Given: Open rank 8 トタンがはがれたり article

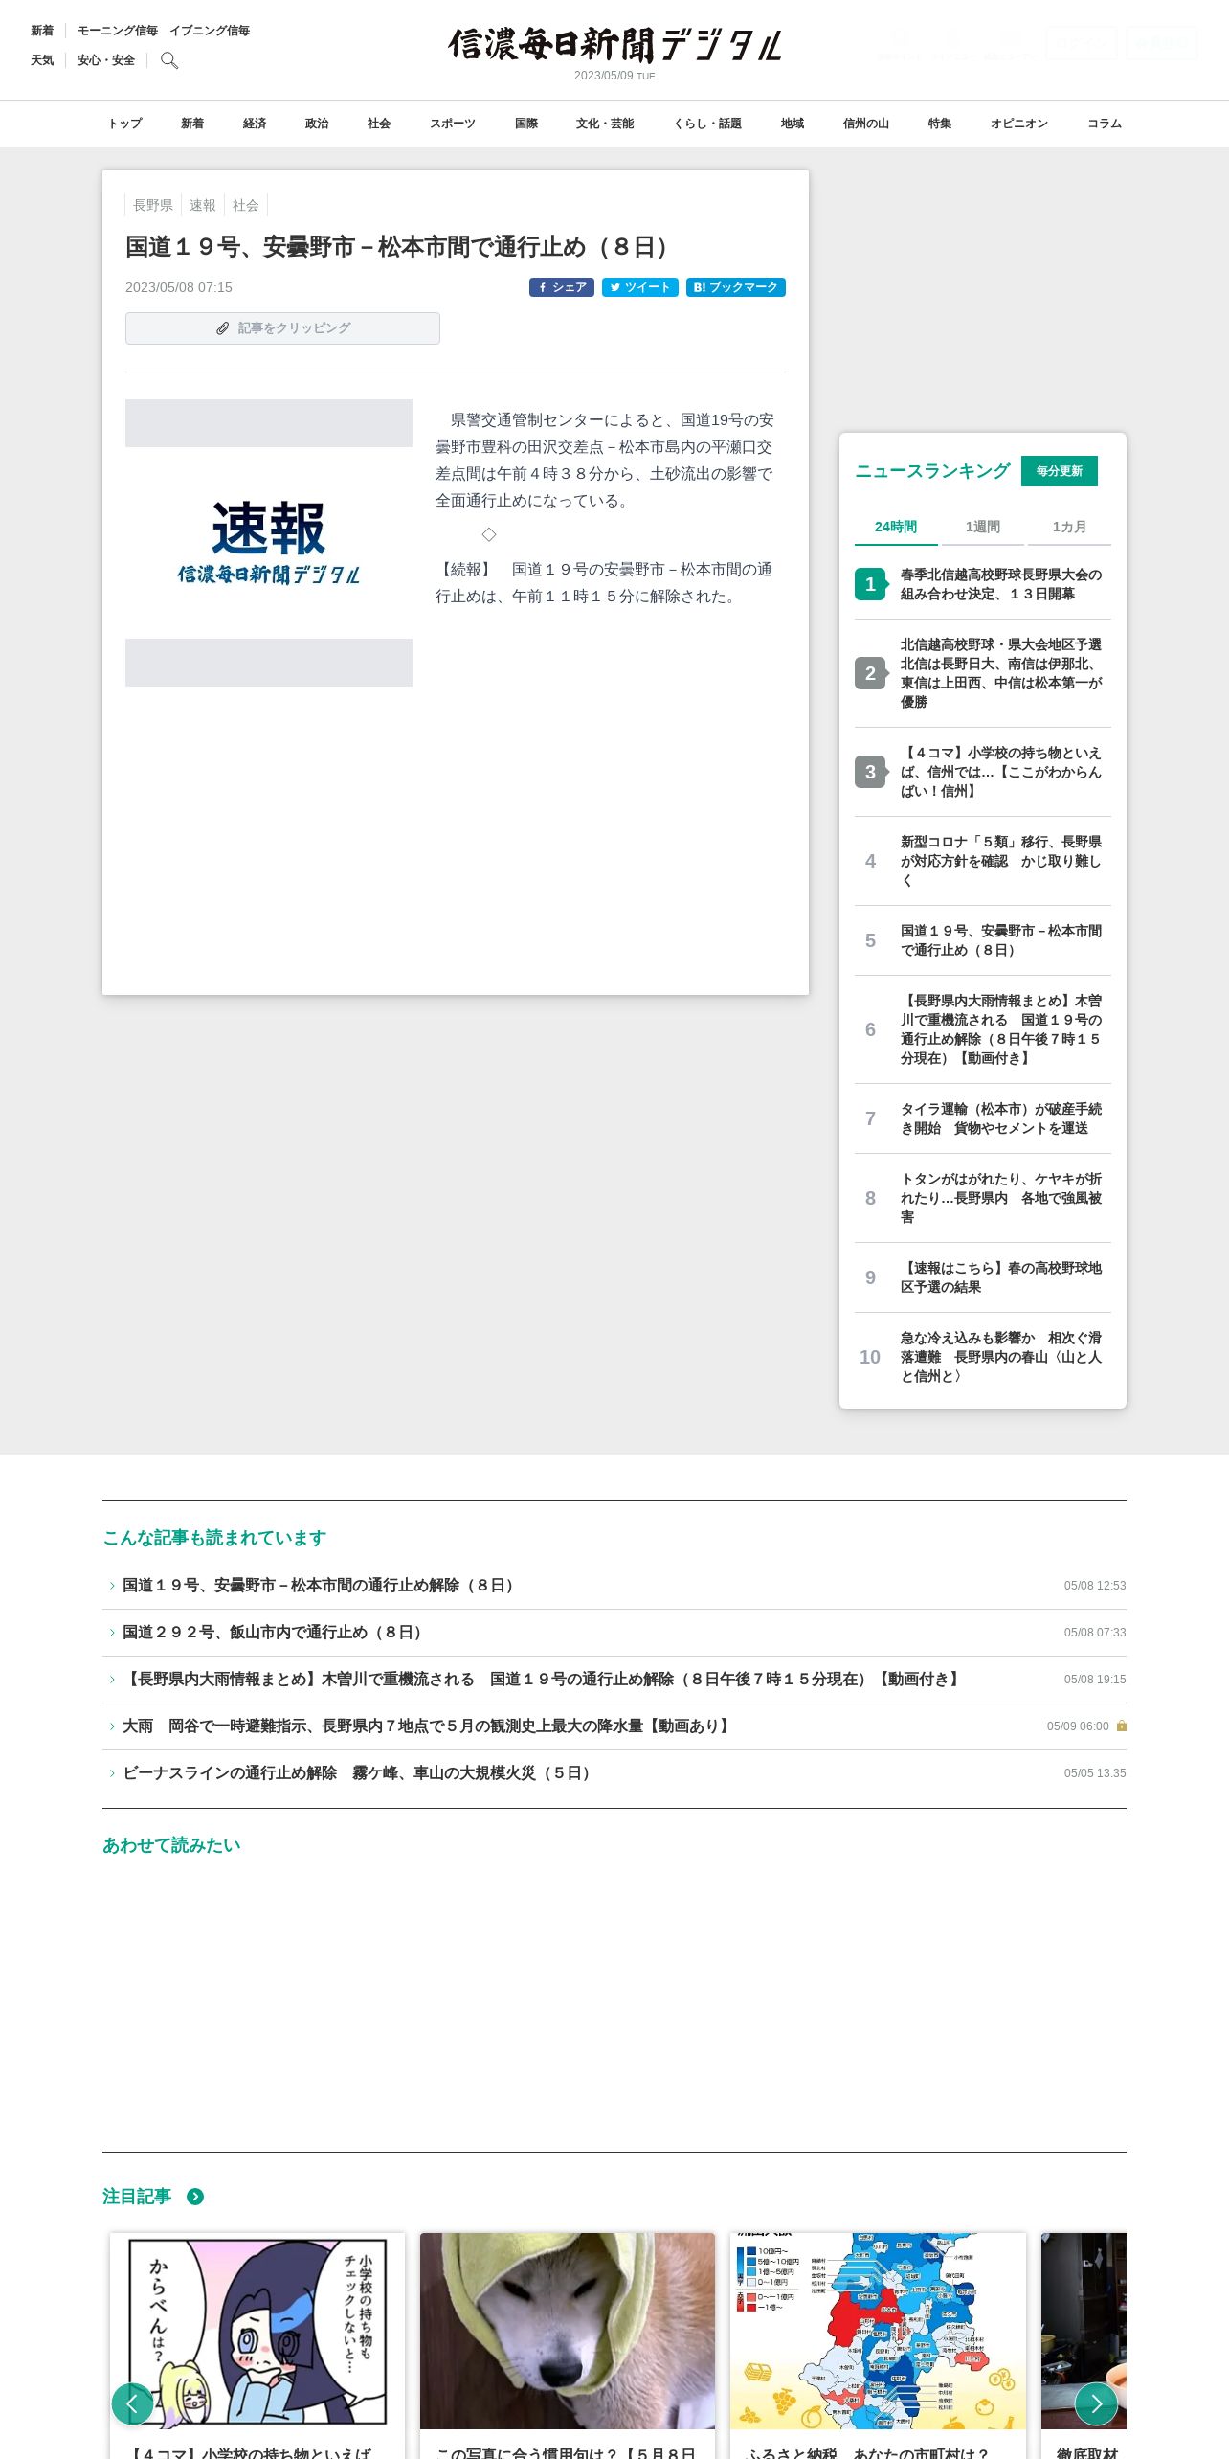Looking at the screenshot, I should [x=983, y=1198].
